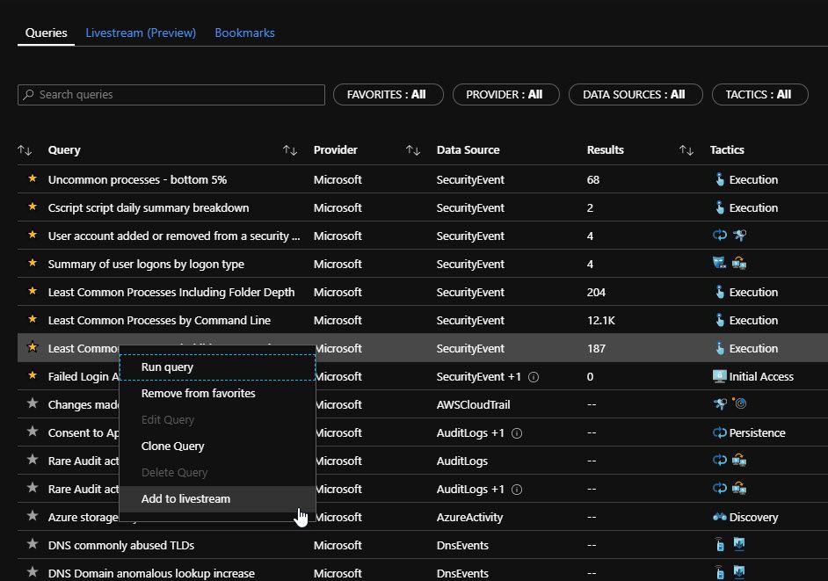Switch to the Livestream (Preview) tab
The height and width of the screenshot is (581, 828).
(x=141, y=33)
